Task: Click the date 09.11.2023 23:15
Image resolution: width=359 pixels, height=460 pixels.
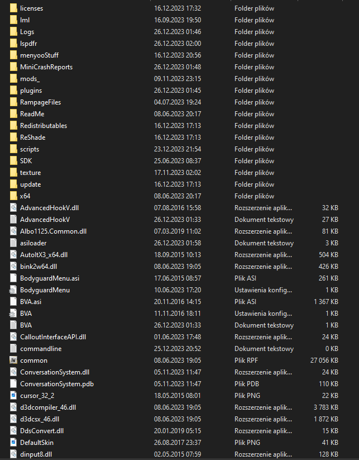Action: click(x=178, y=79)
